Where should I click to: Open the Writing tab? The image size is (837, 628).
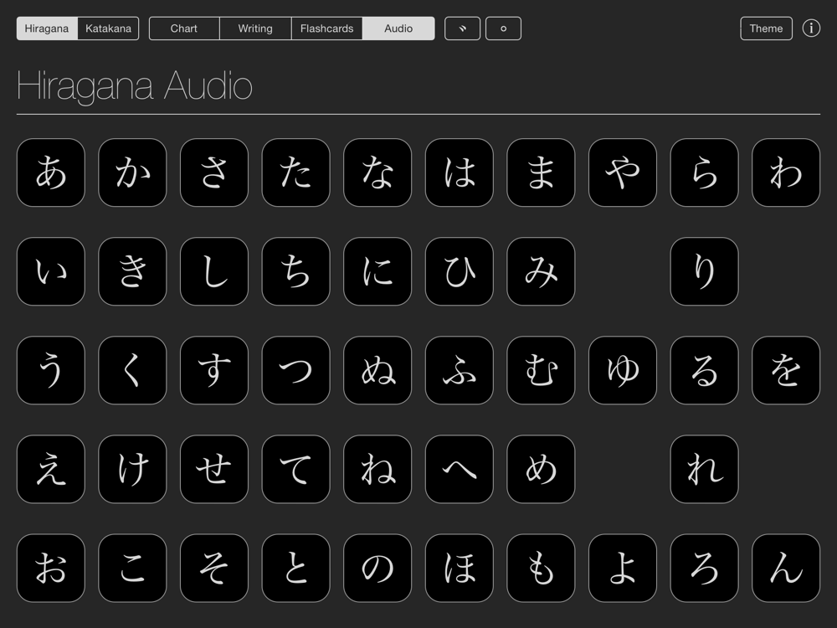(255, 28)
